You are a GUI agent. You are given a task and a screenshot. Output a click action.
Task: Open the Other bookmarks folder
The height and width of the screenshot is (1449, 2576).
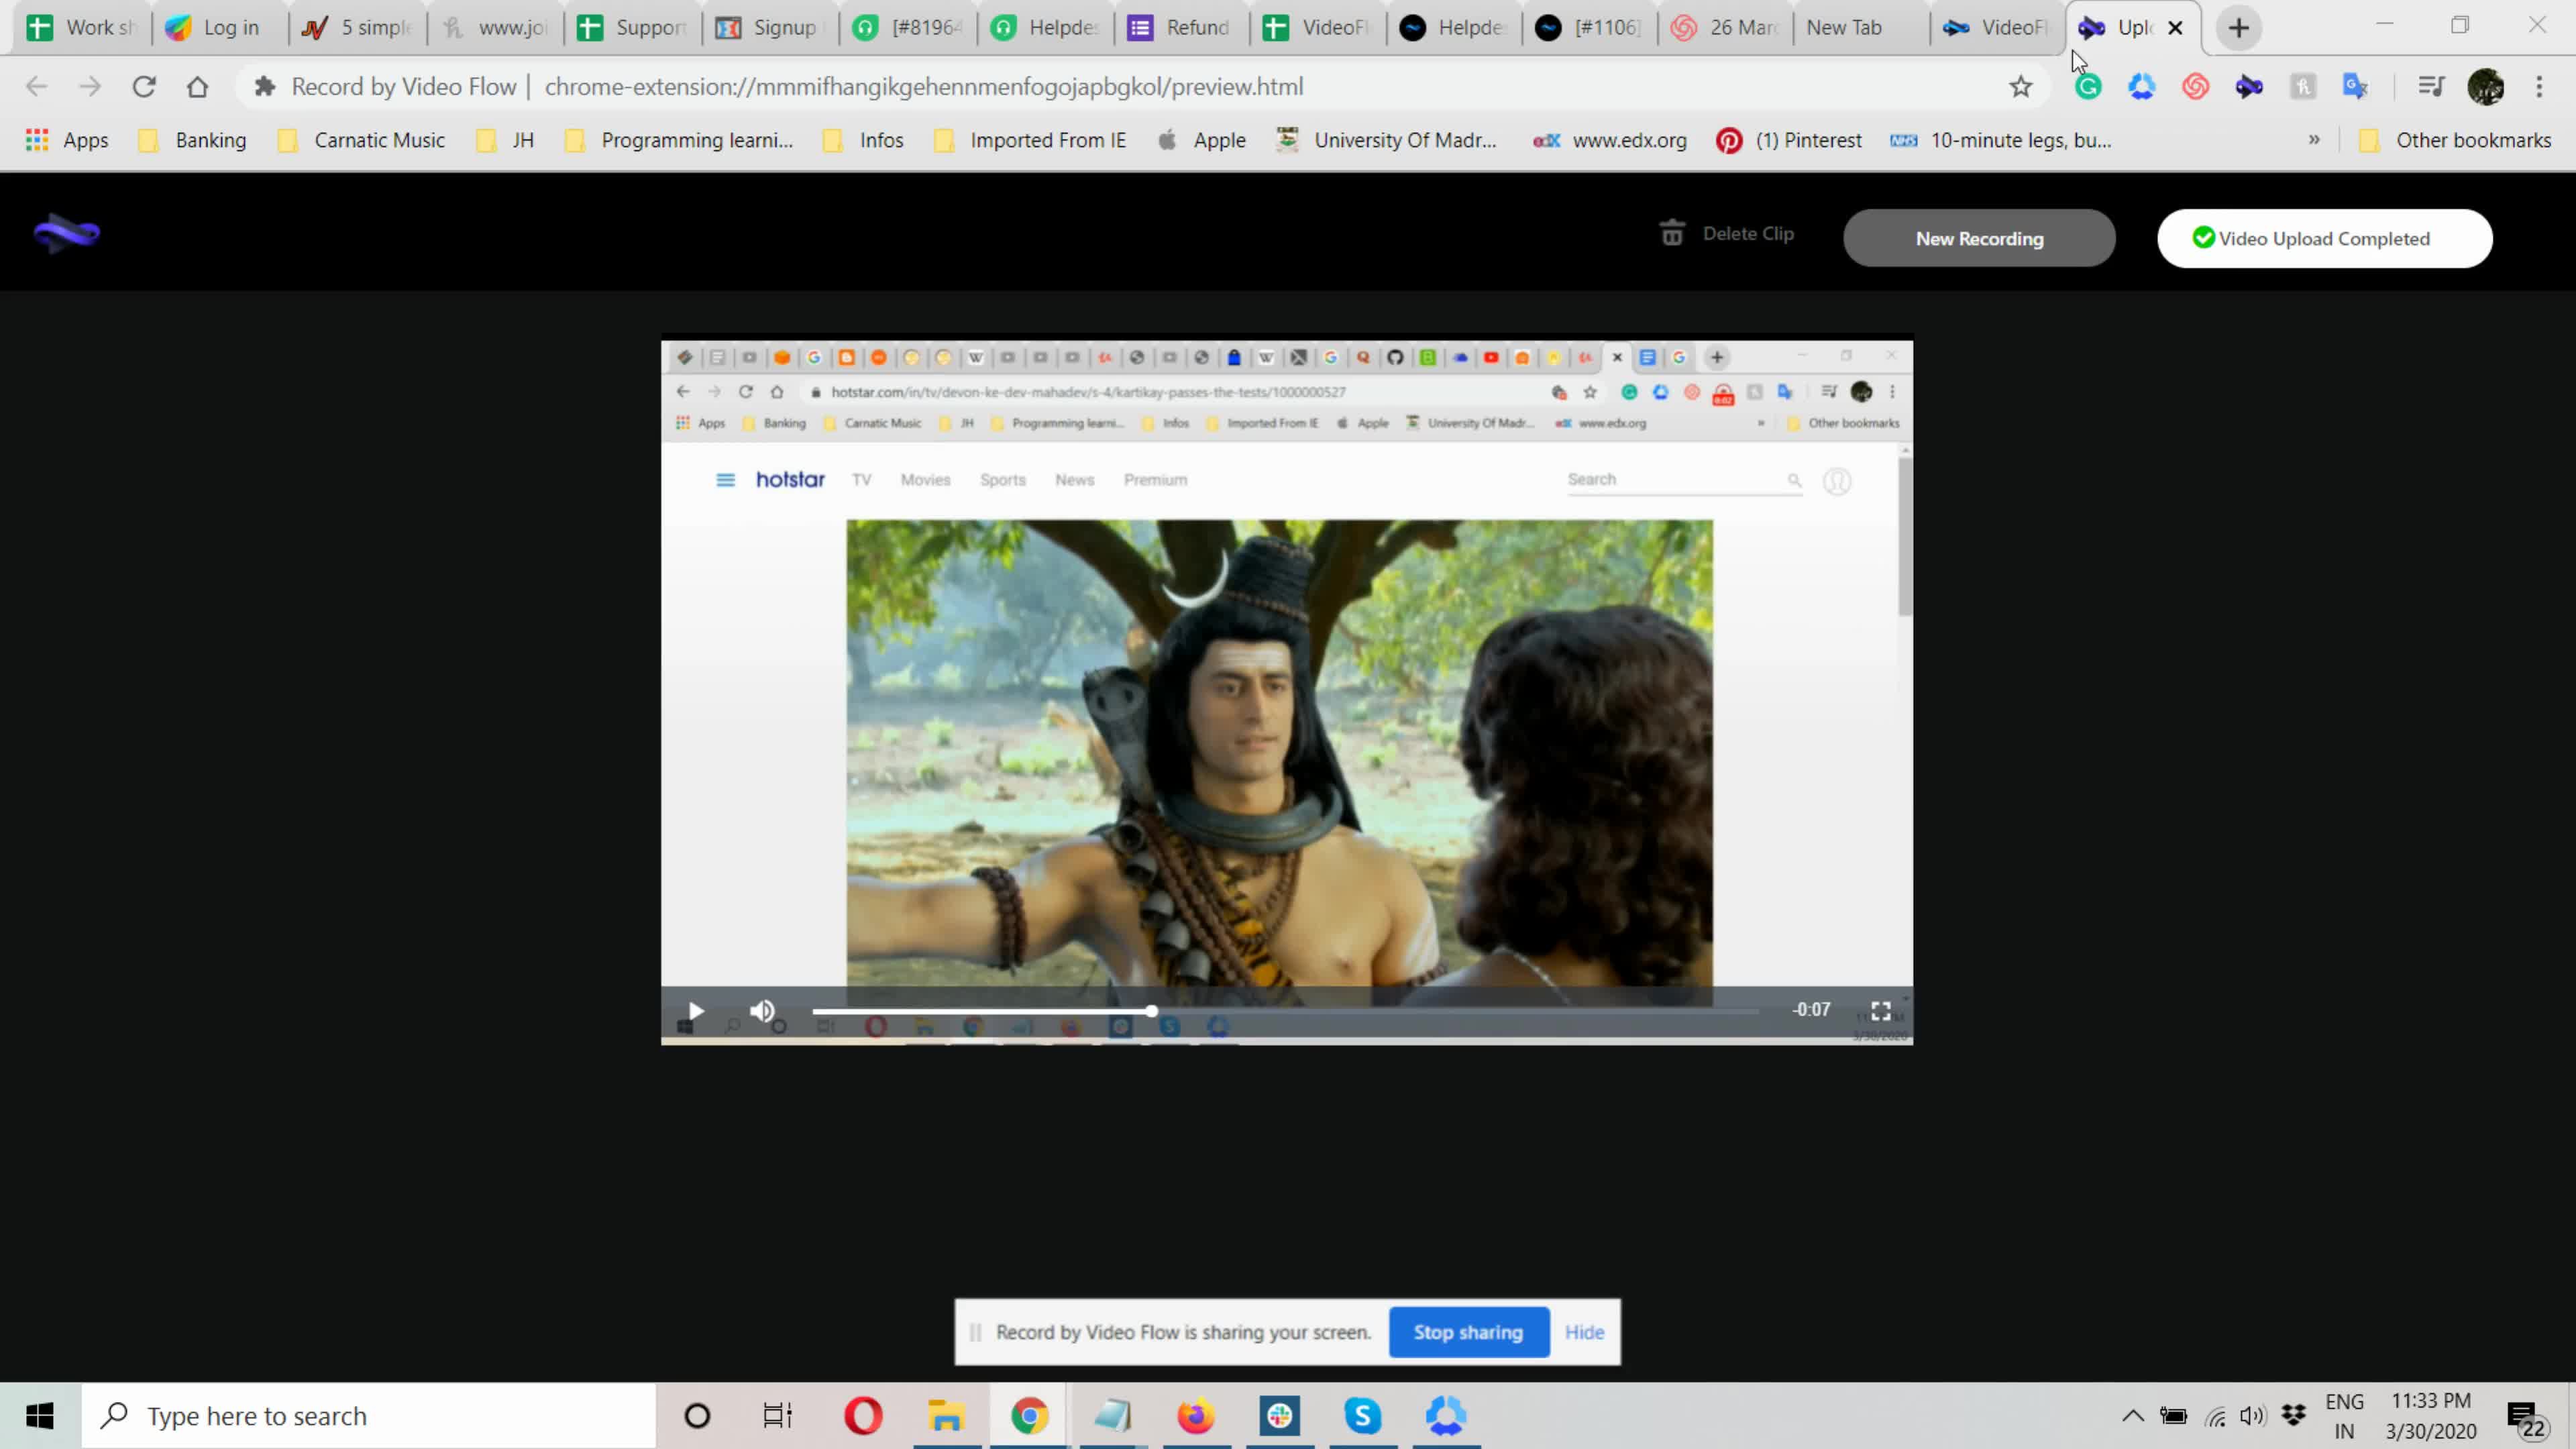coord(2454,140)
